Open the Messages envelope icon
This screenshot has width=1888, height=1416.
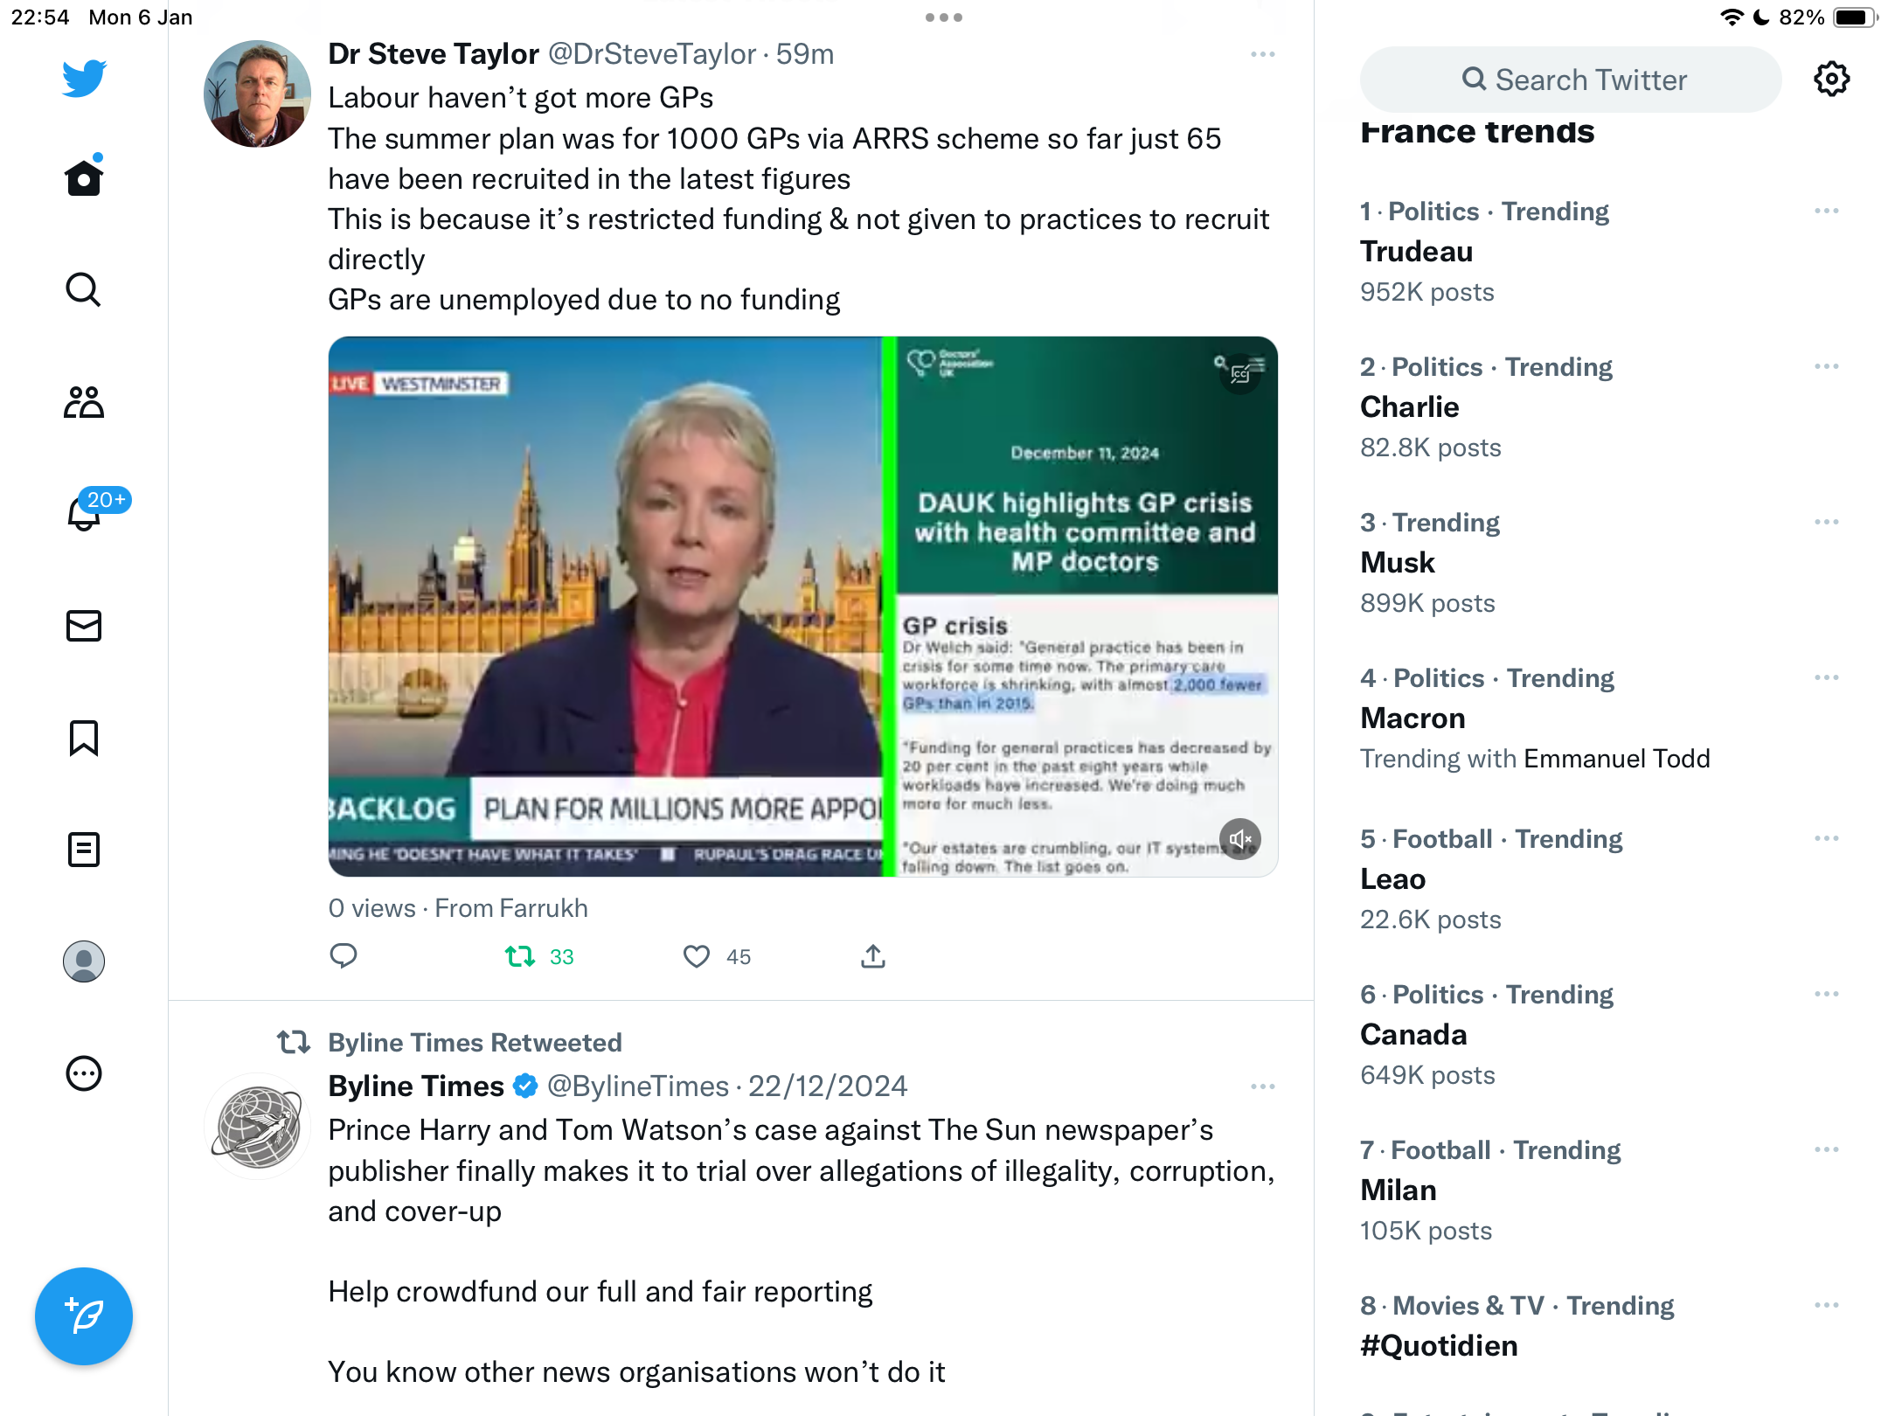pyautogui.click(x=84, y=626)
